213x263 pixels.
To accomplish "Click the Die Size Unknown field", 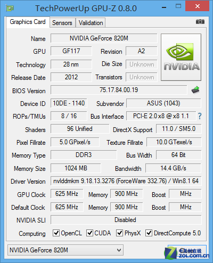I will (142, 64).
